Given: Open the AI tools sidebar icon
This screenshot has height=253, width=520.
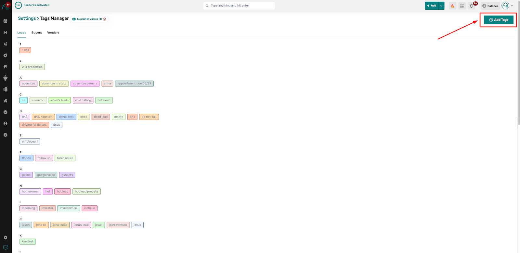Looking at the screenshot, I should point(5,44).
